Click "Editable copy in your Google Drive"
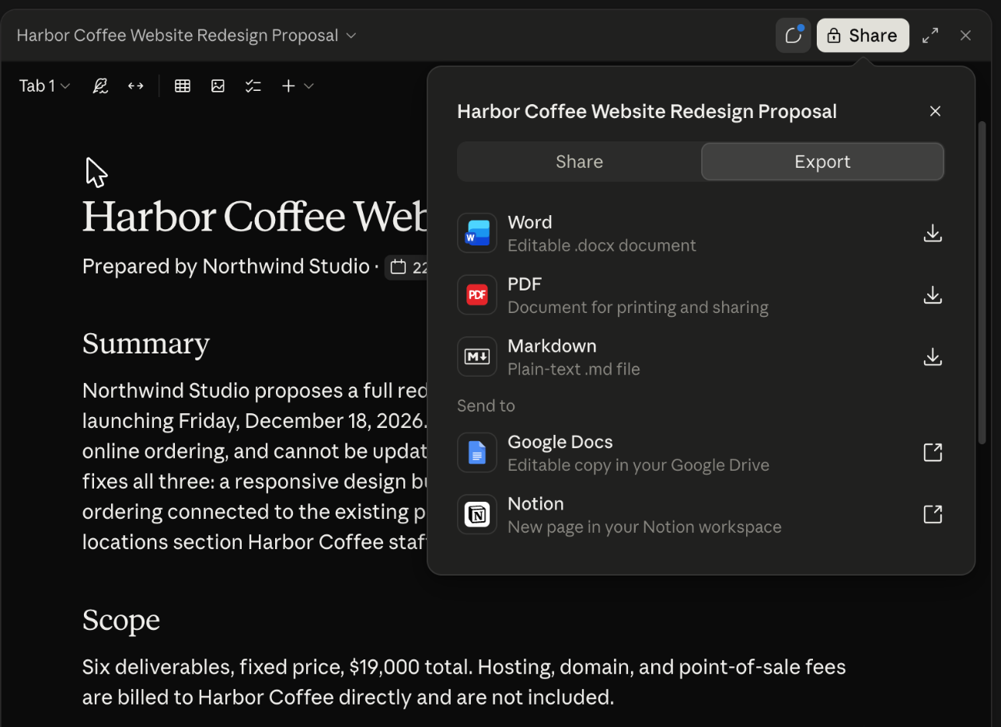The width and height of the screenshot is (1001, 727). pyautogui.click(x=638, y=465)
